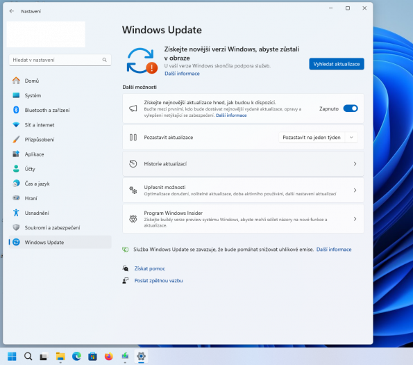Click the Hraní gamepad icon
This screenshot has width=413, height=365.
pyautogui.click(x=16, y=198)
